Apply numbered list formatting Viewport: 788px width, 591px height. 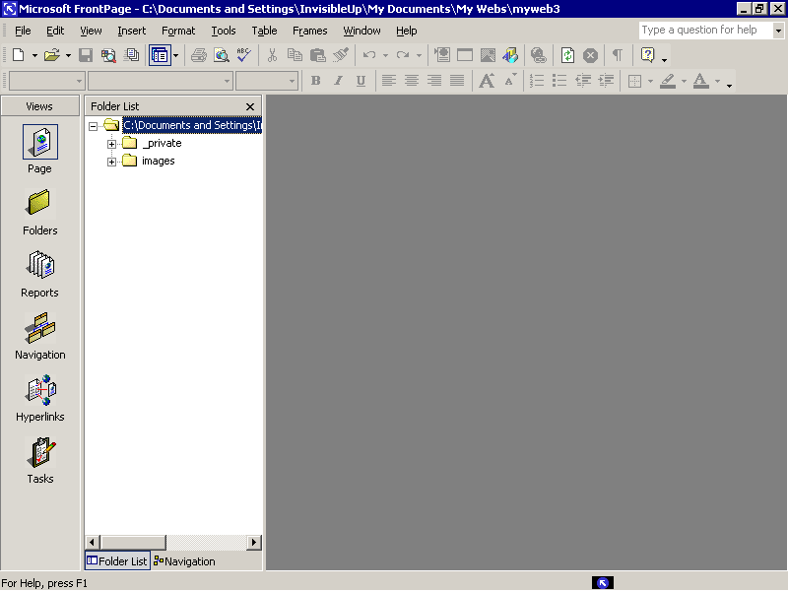click(x=537, y=81)
